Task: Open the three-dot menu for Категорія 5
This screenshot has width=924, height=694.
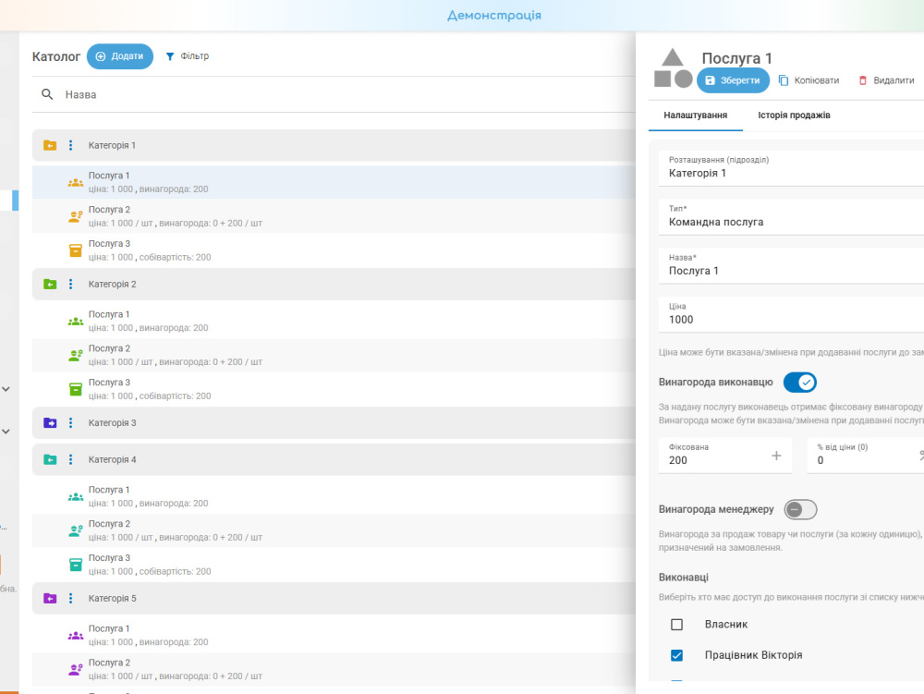Action: [71, 599]
